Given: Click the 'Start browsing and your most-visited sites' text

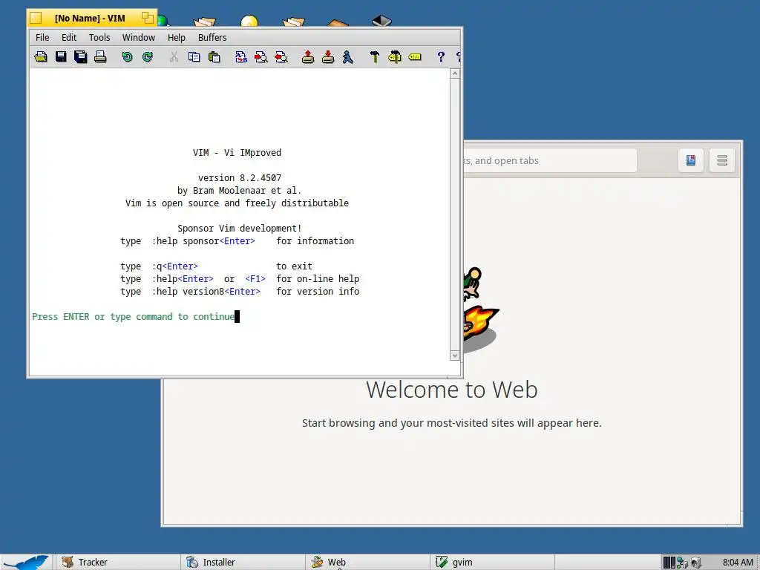Looking at the screenshot, I should pos(452,423).
